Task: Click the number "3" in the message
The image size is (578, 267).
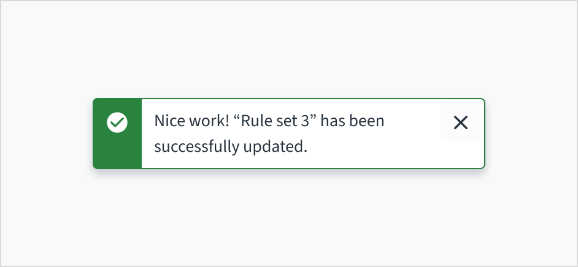Action: point(304,121)
